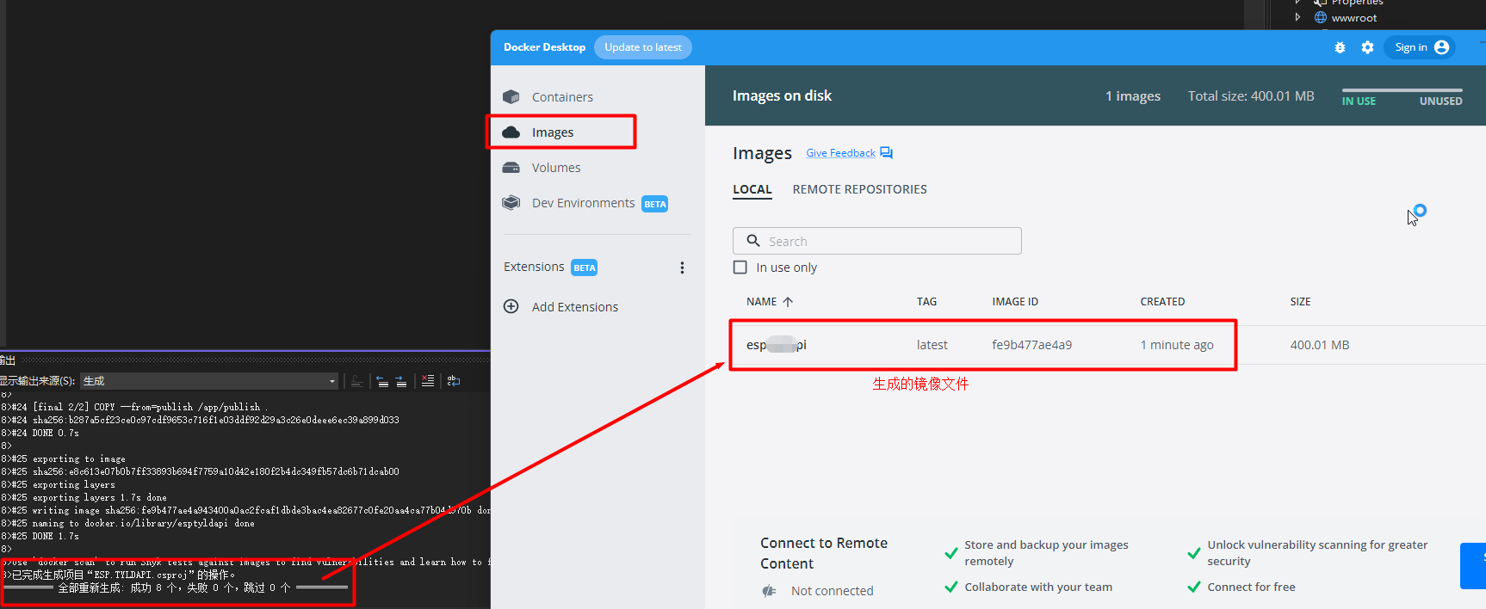This screenshot has height=609, width=1486.
Task: Open Docker troubleshoot bug icon
Action: 1340,48
